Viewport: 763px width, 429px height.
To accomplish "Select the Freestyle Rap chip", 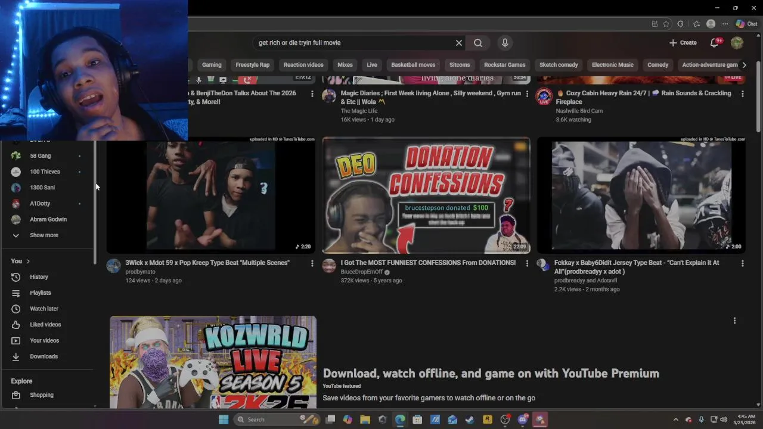I will pos(253,65).
